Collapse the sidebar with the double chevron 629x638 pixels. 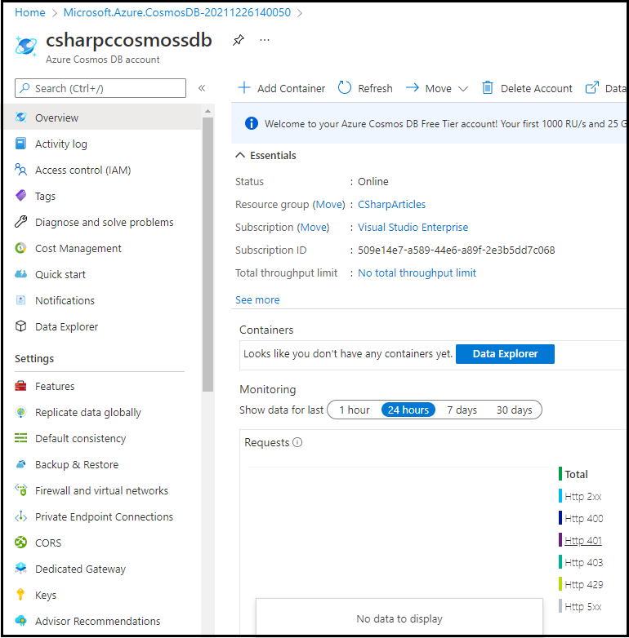pyautogui.click(x=202, y=88)
